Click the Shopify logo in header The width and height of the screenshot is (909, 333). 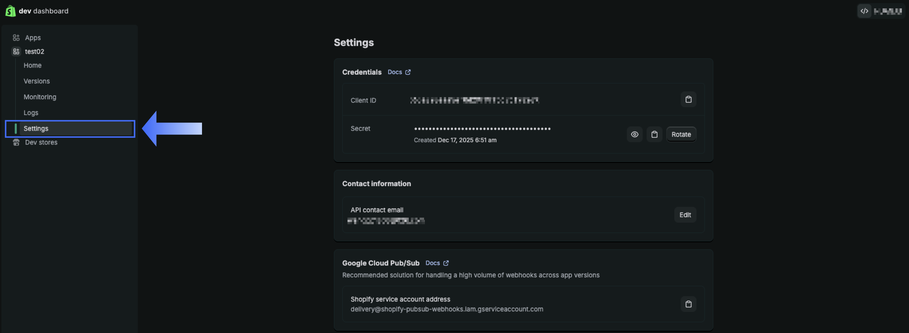click(x=10, y=11)
